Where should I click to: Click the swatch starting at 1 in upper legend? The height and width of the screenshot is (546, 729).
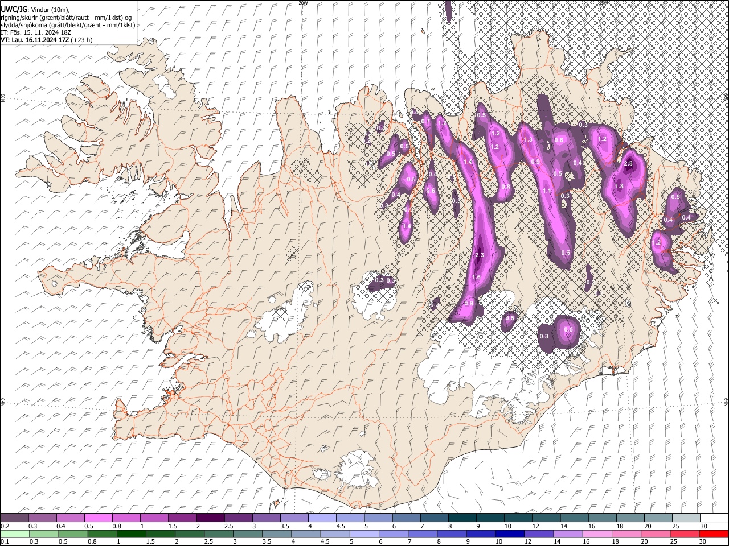(x=154, y=518)
